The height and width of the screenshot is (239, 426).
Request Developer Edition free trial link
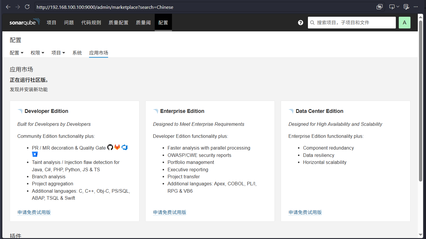coord(34,212)
